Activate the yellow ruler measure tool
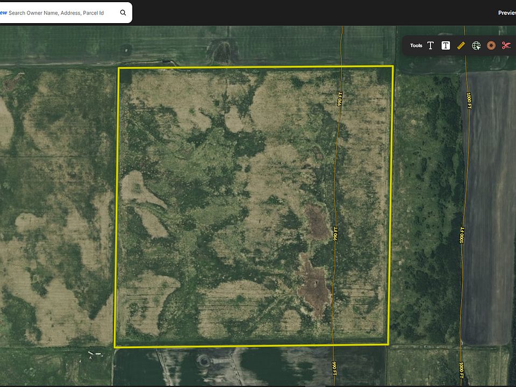Image resolution: width=516 pixels, height=387 pixels. tap(461, 45)
